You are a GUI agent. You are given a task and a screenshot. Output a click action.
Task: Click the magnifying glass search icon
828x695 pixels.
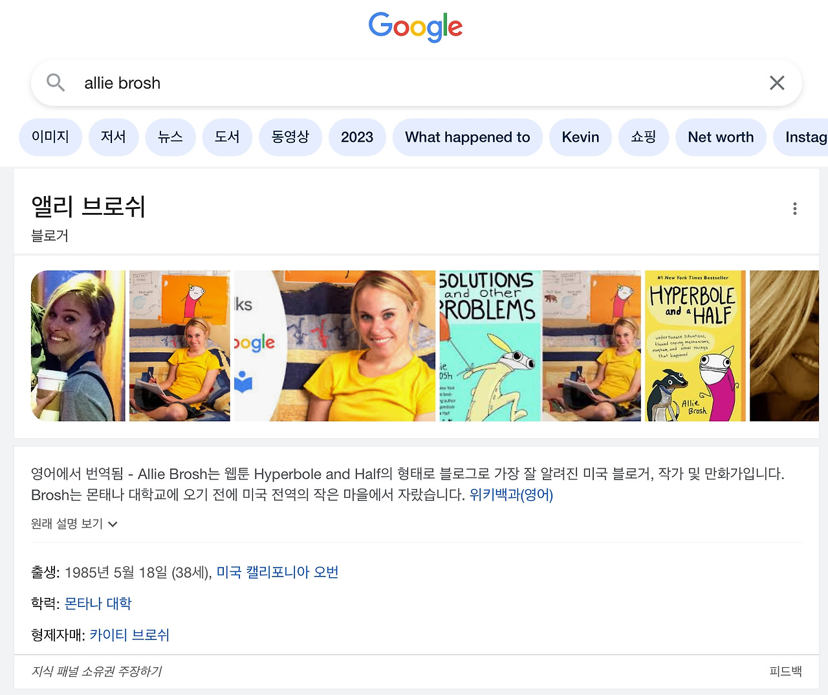point(56,82)
